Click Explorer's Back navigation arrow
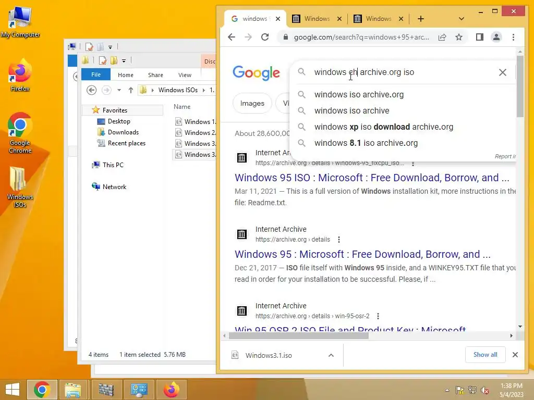This screenshot has width=534, height=400. click(x=91, y=90)
